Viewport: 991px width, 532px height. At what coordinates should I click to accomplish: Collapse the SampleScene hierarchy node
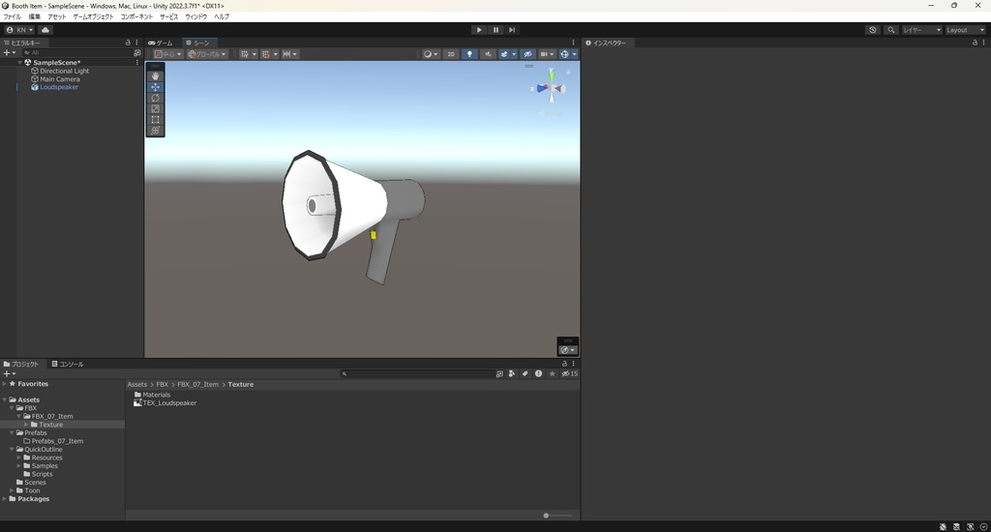click(20, 63)
